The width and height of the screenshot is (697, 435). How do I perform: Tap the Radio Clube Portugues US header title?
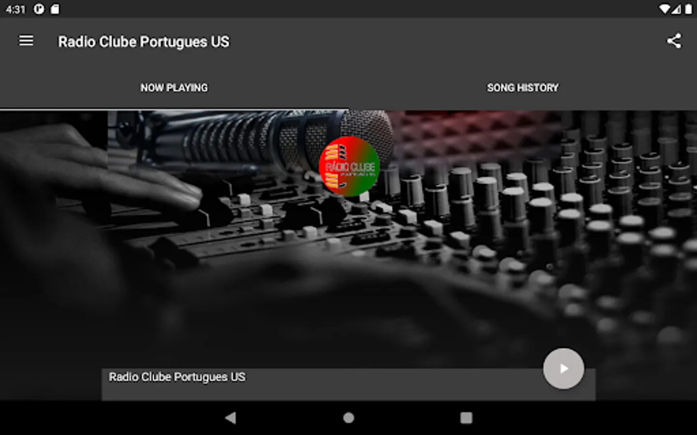[144, 42]
